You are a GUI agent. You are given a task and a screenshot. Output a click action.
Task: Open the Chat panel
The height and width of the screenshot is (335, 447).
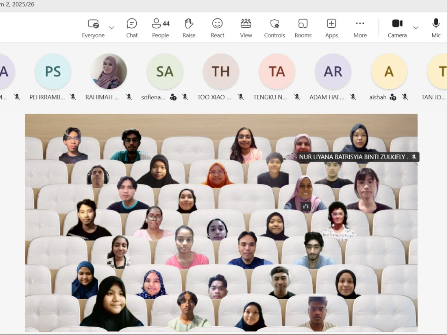[132, 28]
